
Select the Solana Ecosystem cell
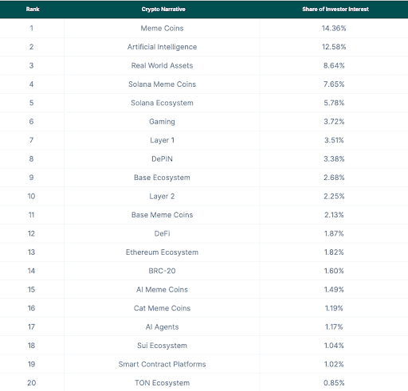pyautogui.click(x=162, y=103)
